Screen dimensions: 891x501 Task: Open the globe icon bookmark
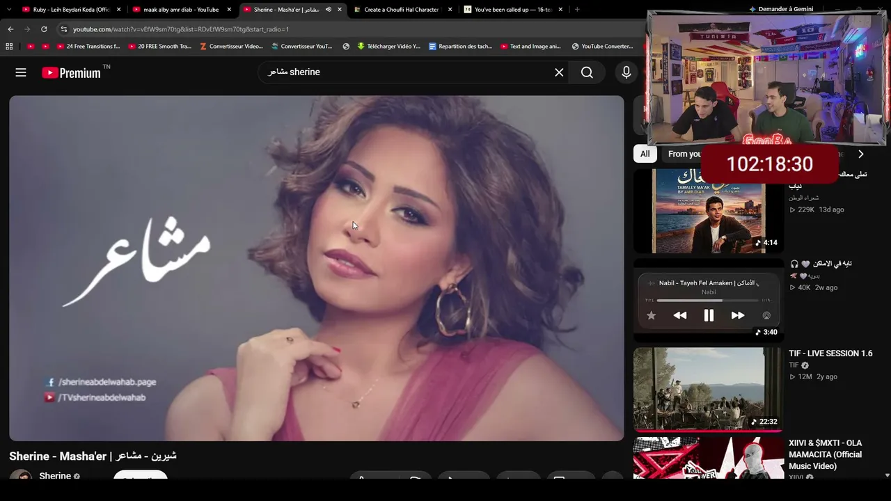pyautogui.click(x=346, y=47)
